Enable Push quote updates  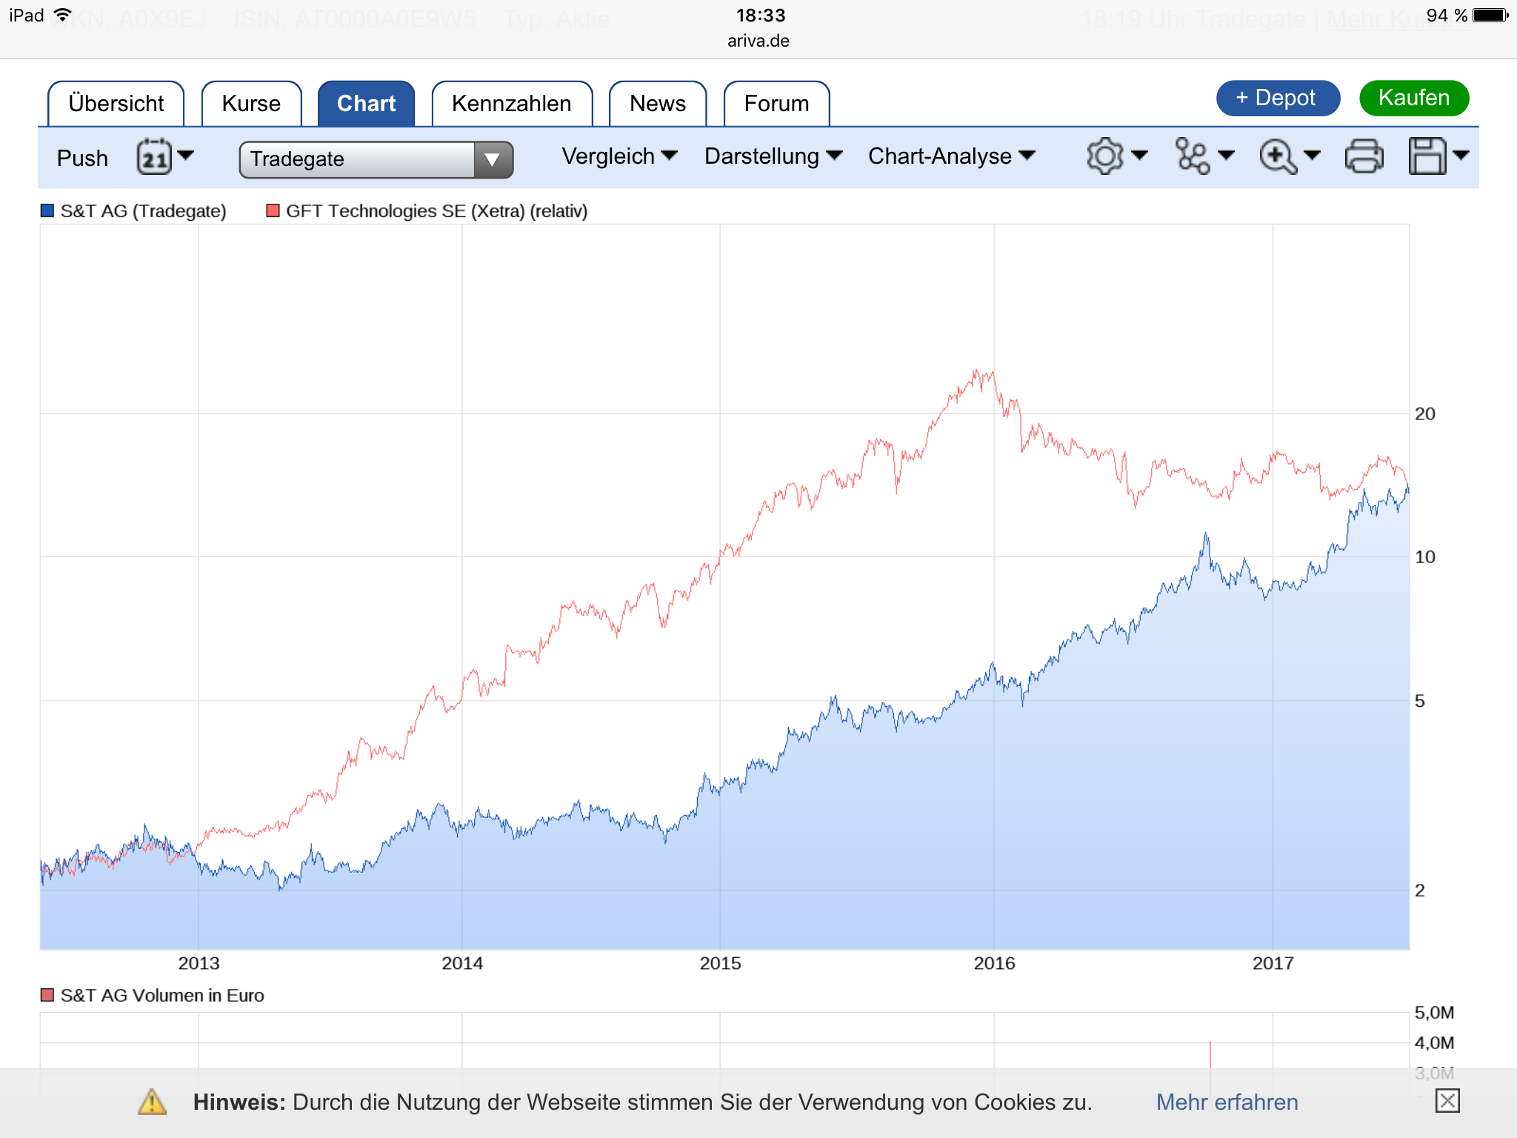[x=81, y=158]
